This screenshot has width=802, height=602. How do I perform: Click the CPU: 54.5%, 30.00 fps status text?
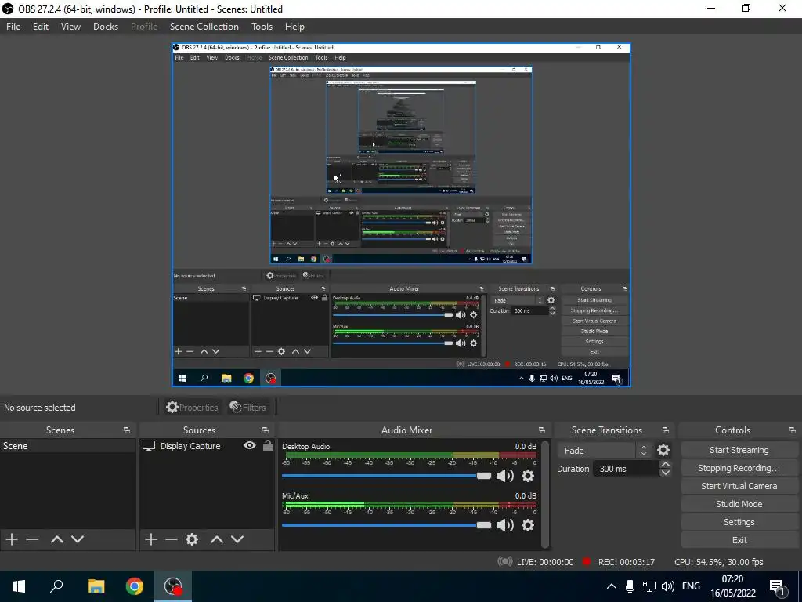point(719,562)
